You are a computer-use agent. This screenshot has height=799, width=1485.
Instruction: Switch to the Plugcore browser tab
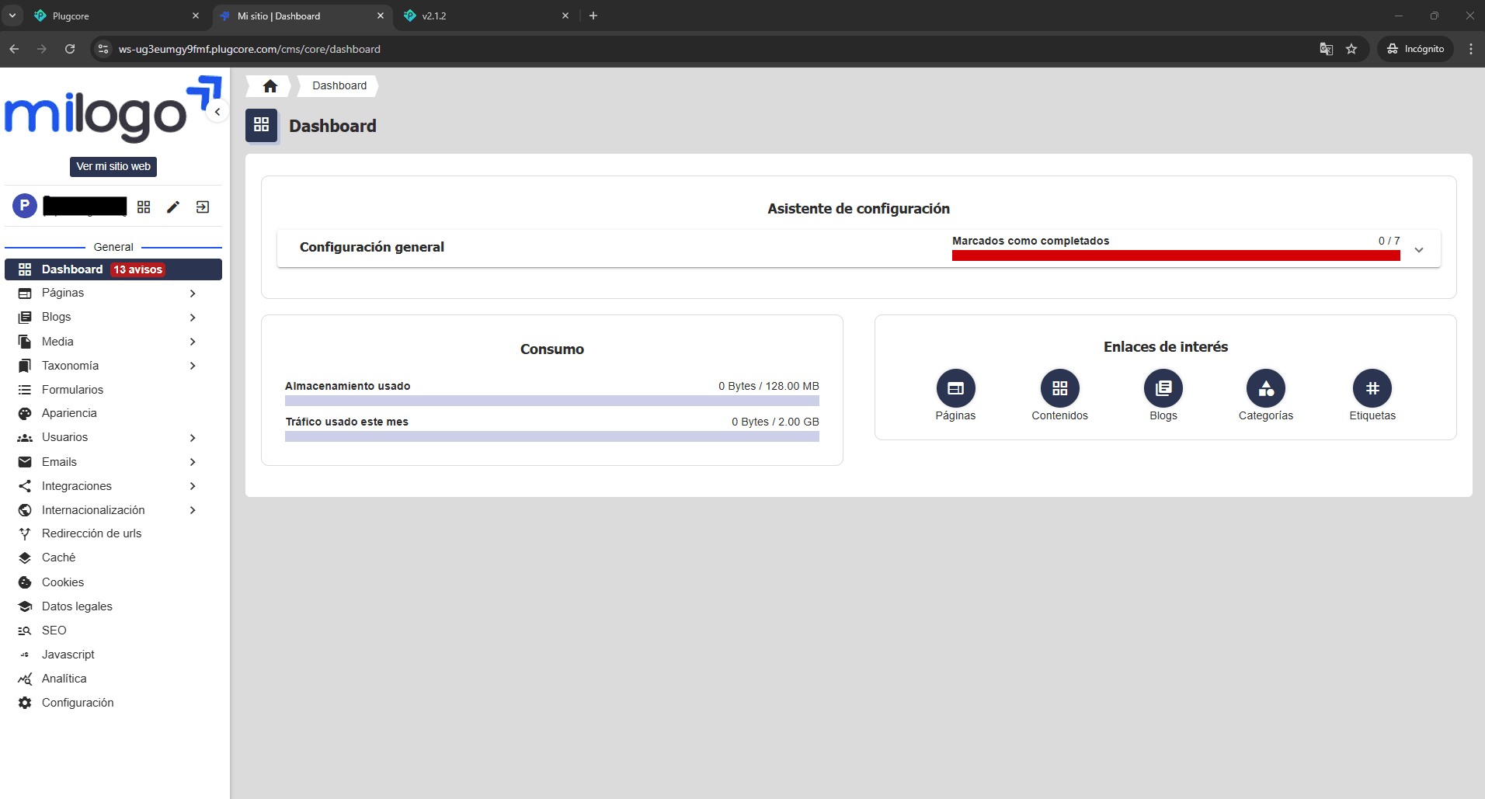tap(117, 16)
